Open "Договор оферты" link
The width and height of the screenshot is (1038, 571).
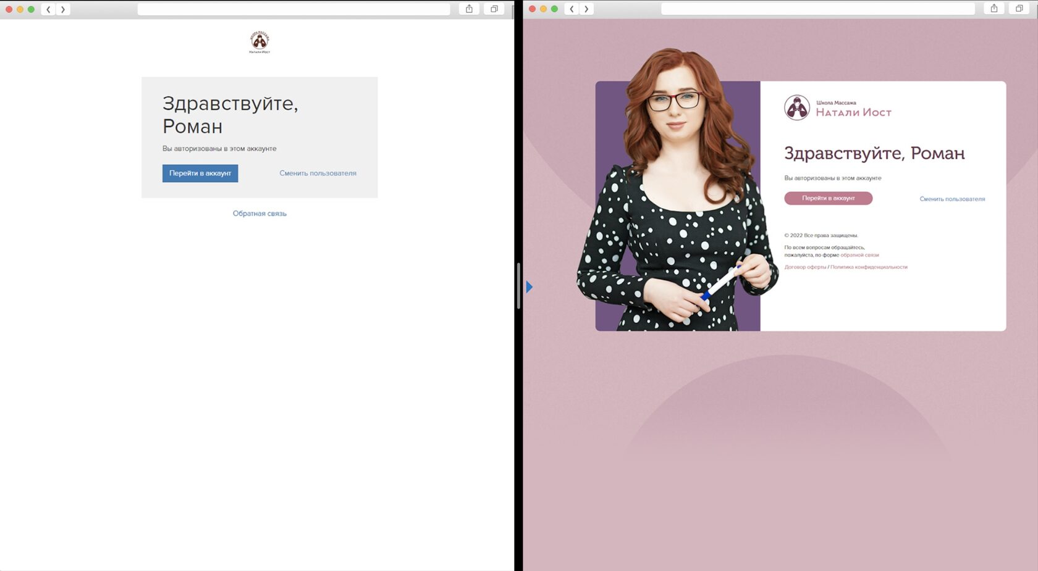(x=805, y=267)
